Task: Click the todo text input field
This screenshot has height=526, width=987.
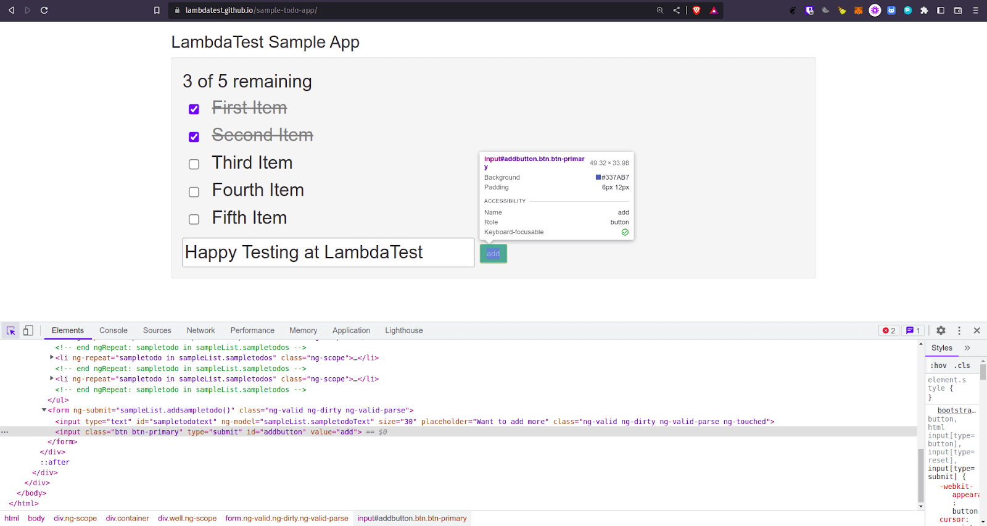Action: [x=328, y=253]
